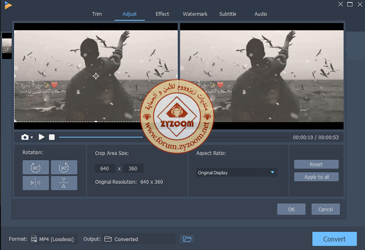Open the Subtitle tab

point(228,14)
